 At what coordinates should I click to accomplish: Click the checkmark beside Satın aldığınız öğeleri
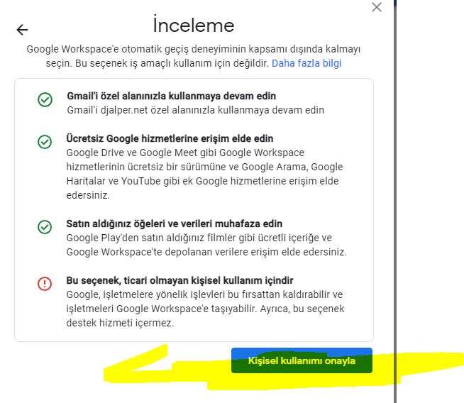coord(45,227)
